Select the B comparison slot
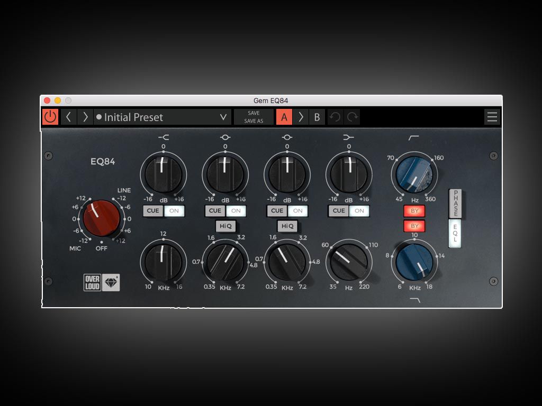The image size is (542, 406). [317, 117]
